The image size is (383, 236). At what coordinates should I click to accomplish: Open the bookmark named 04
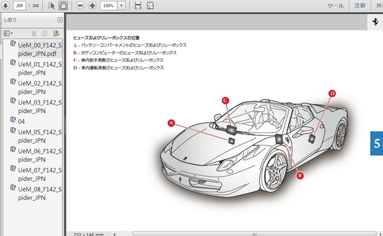(21, 121)
